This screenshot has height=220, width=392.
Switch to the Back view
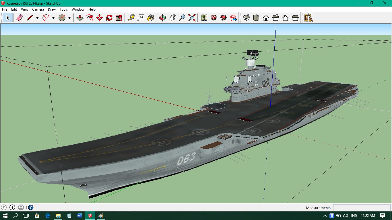pyautogui.click(x=285, y=18)
